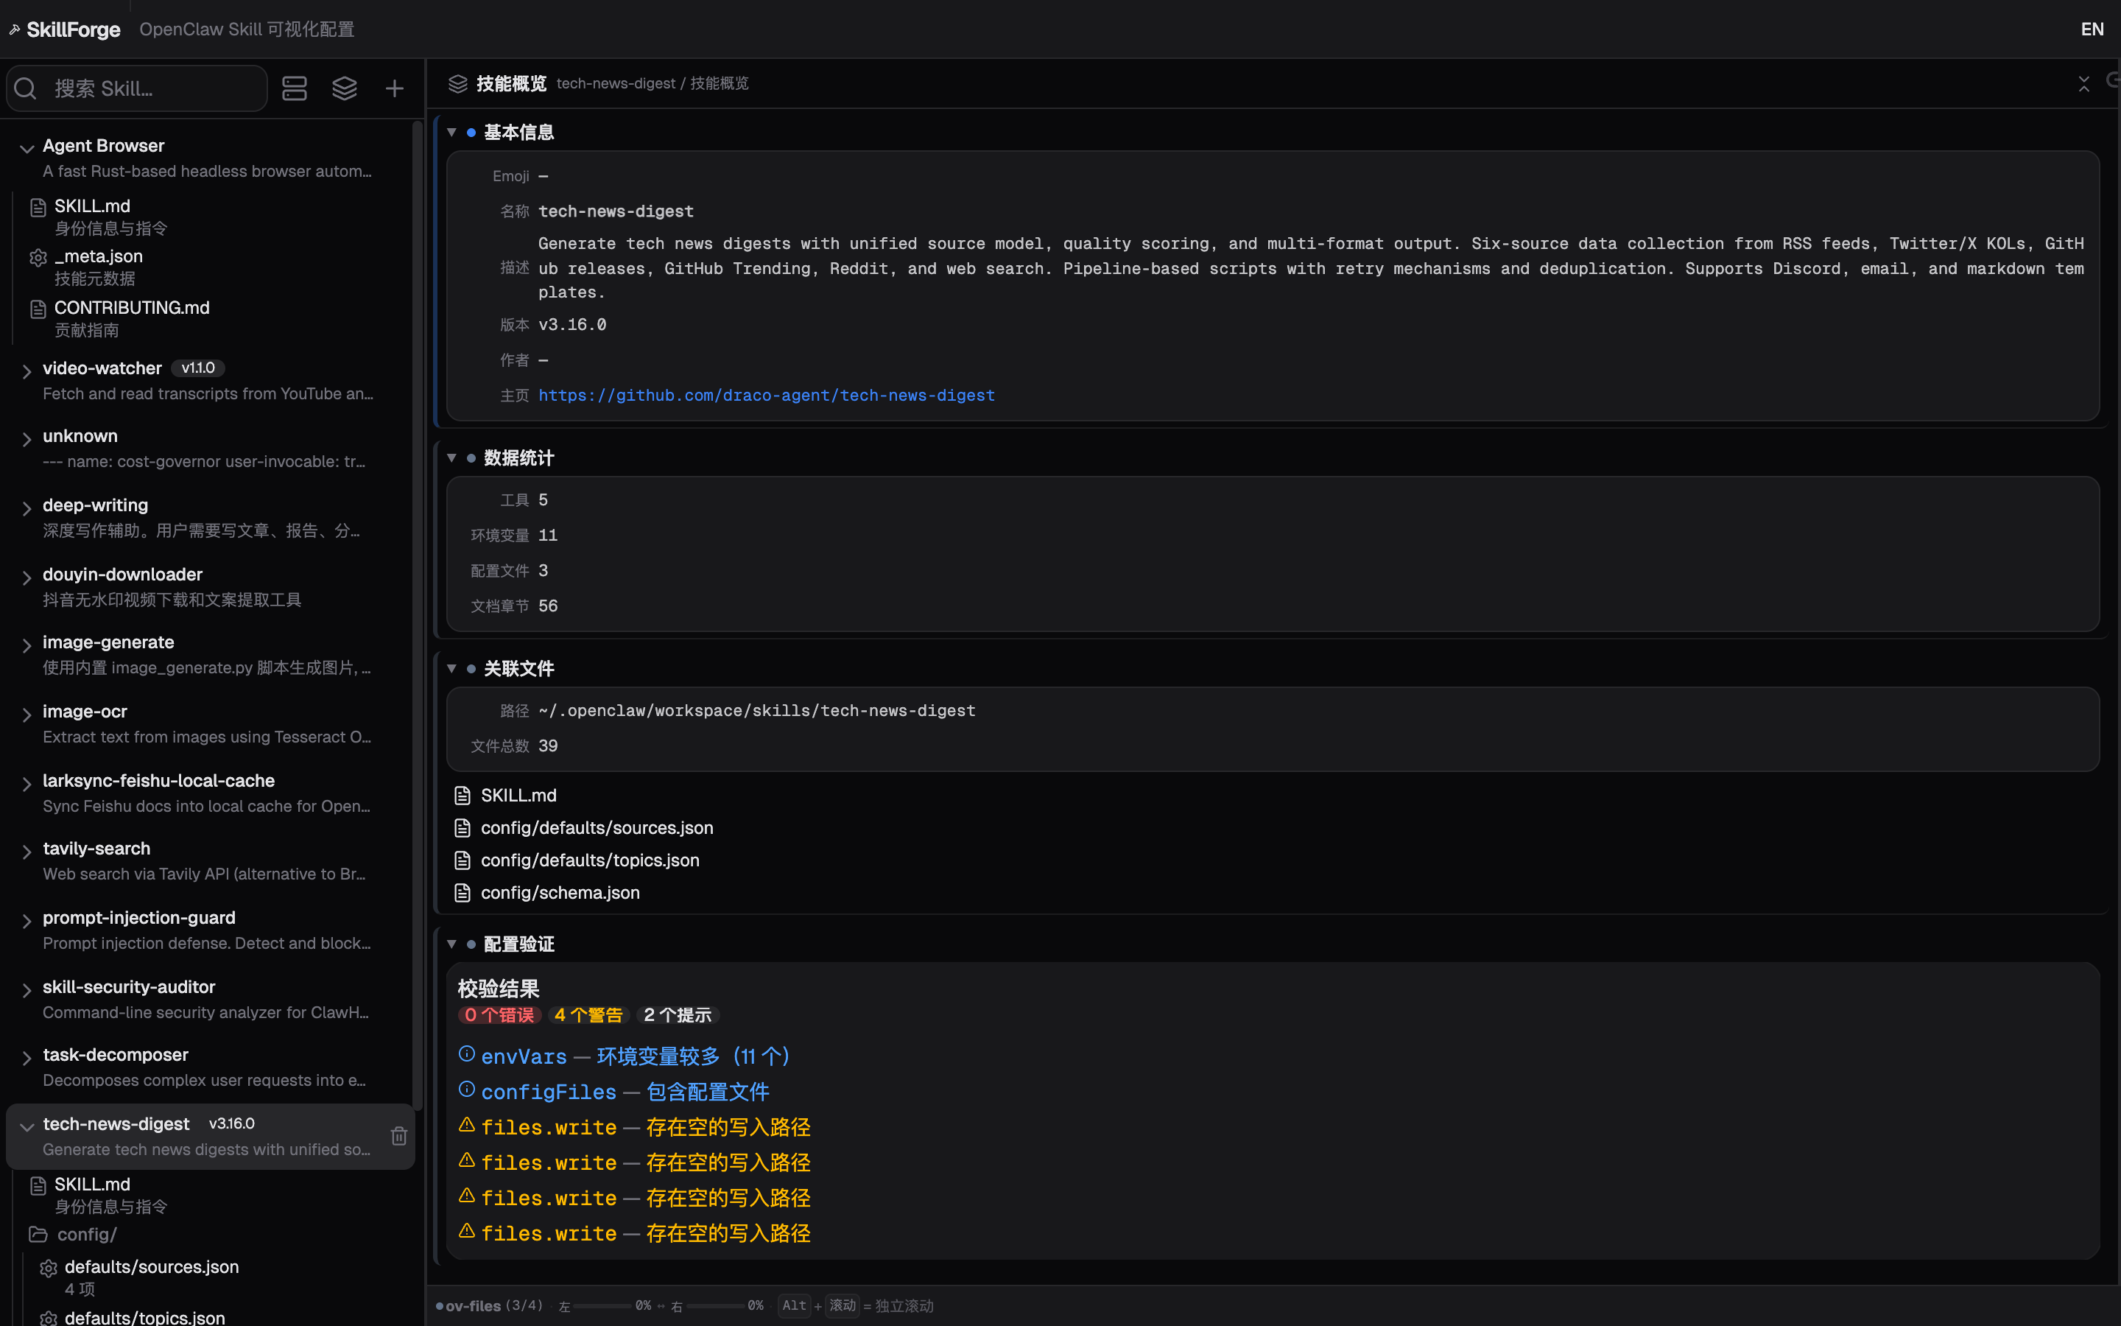Click the gear icon next to _meta.json
This screenshot has width=2121, height=1326.
[x=38, y=257]
